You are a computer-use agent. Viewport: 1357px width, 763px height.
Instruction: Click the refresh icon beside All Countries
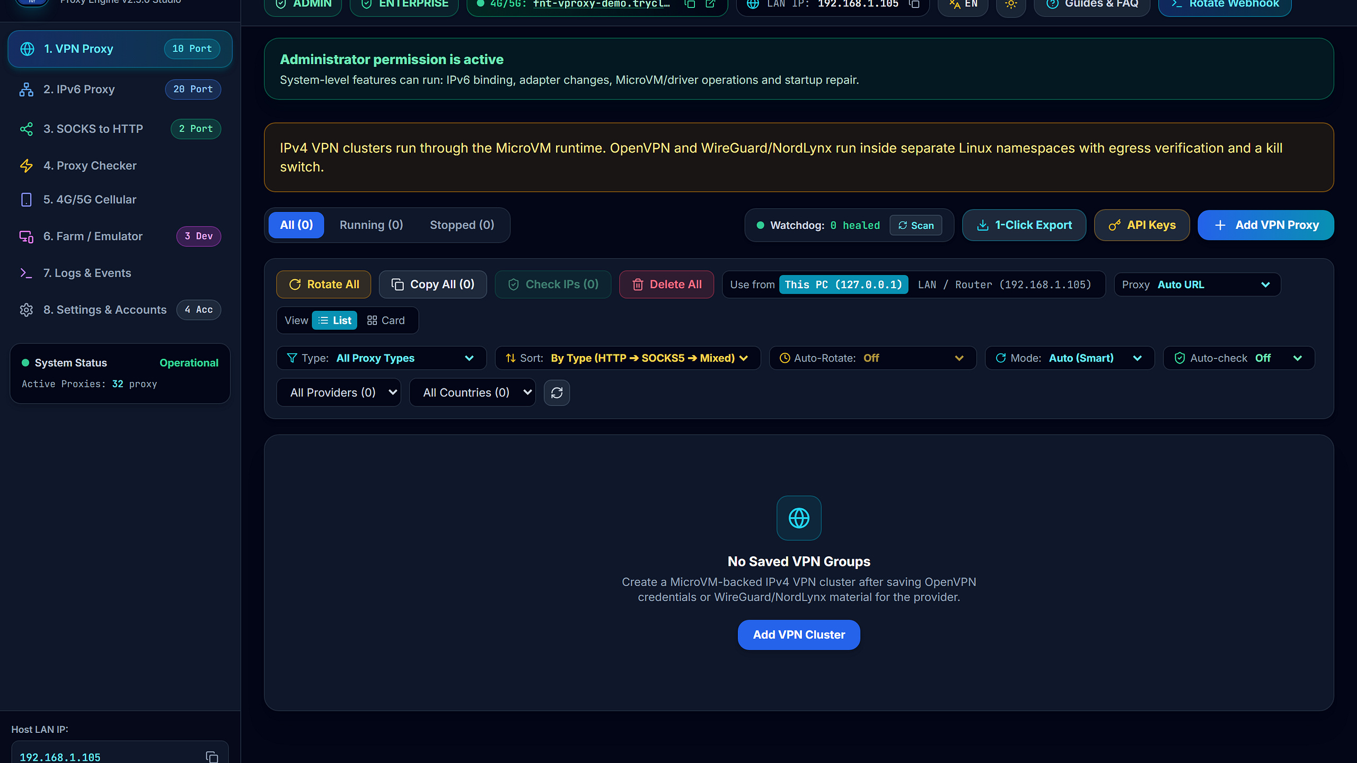coord(557,393)
